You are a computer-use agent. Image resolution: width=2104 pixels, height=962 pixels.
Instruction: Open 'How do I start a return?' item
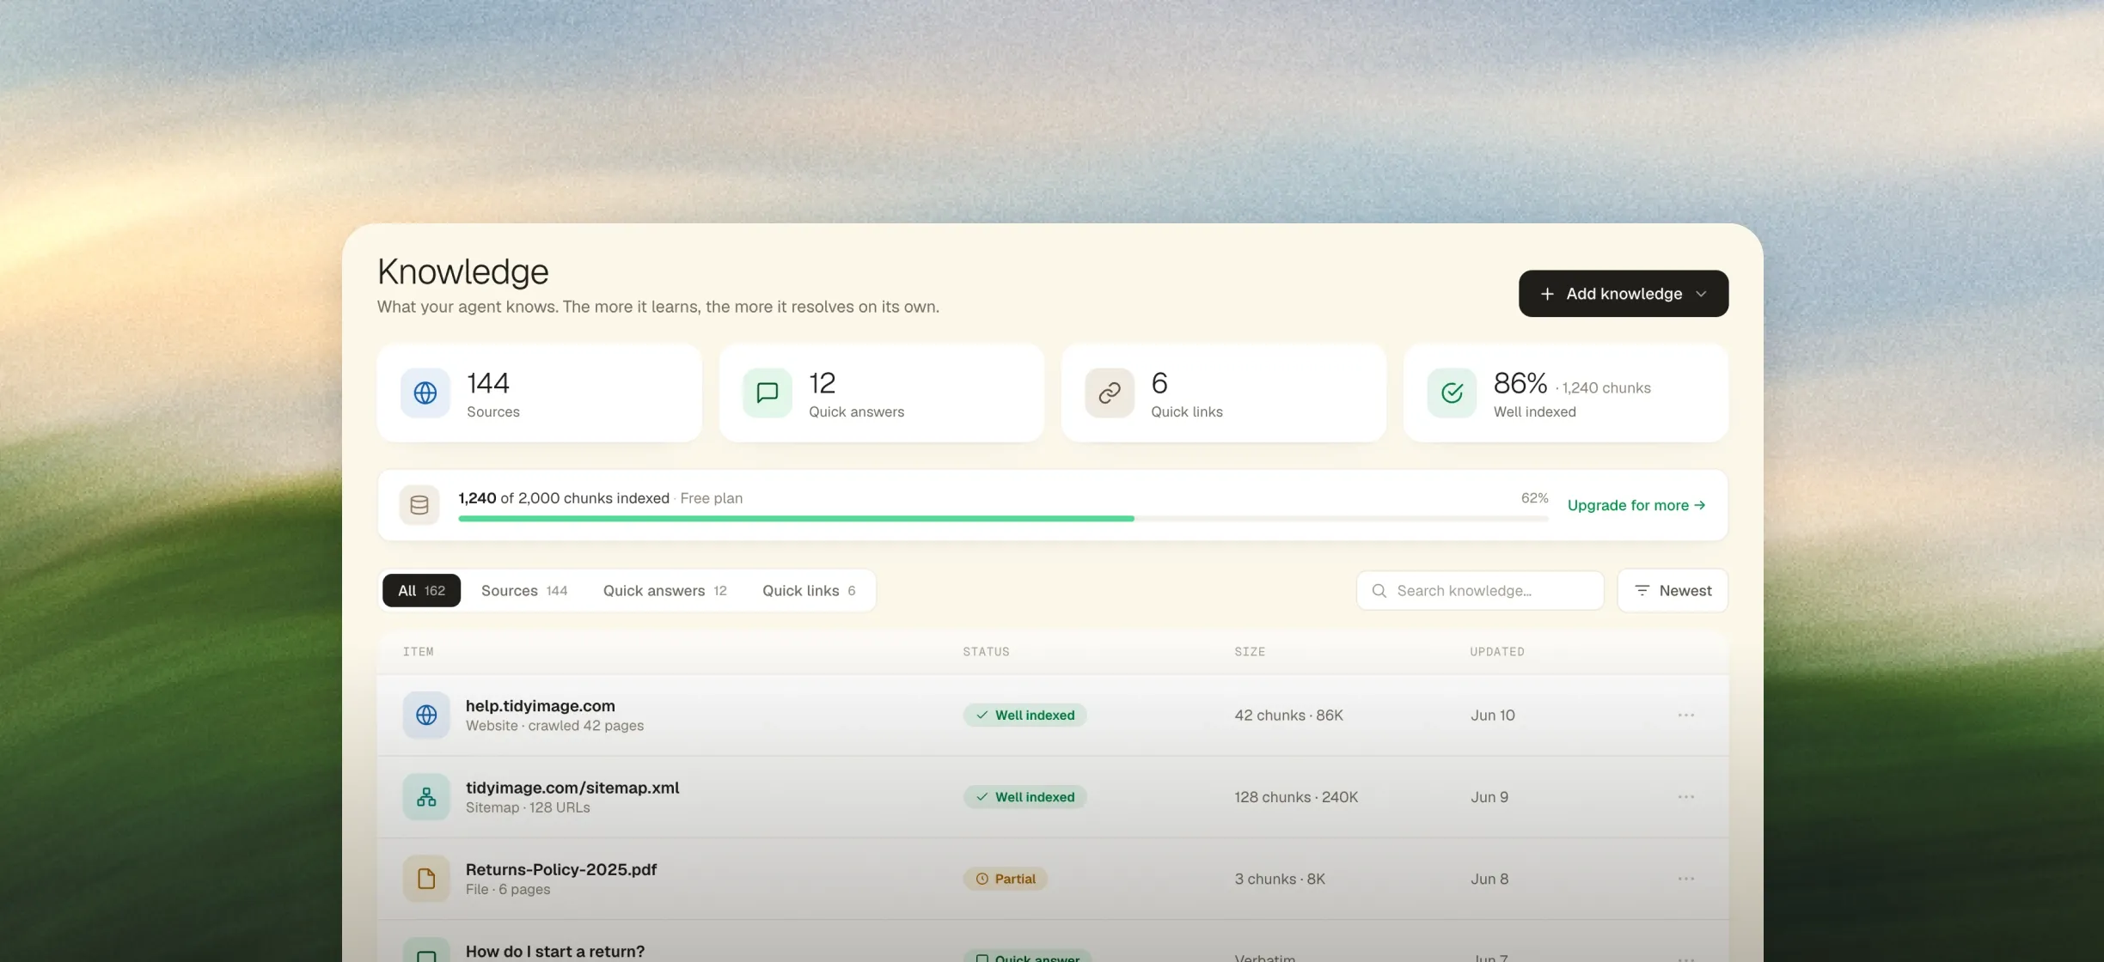coord(555,952)
